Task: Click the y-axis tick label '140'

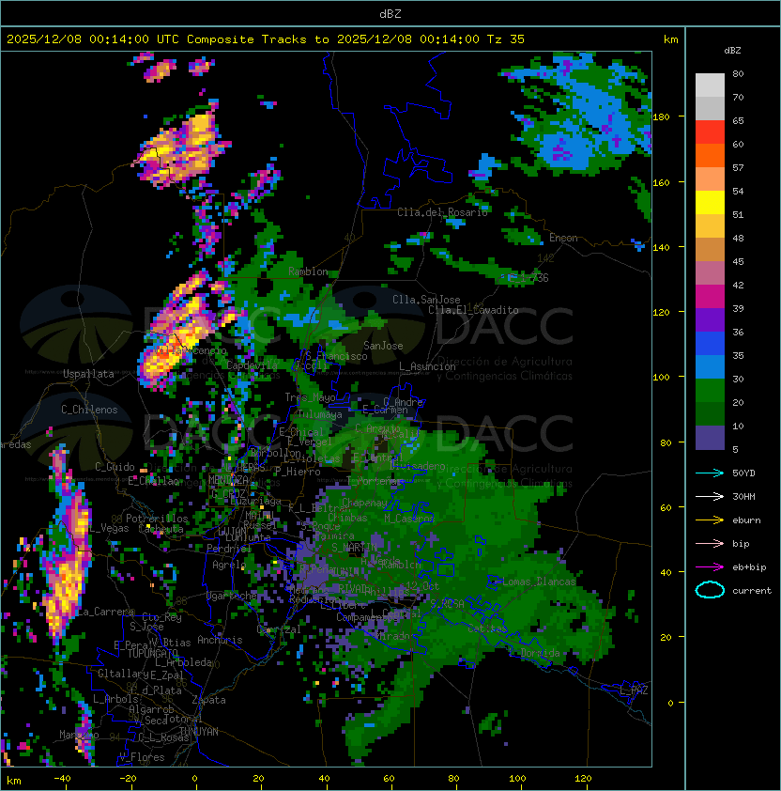Action: point(661,247)
